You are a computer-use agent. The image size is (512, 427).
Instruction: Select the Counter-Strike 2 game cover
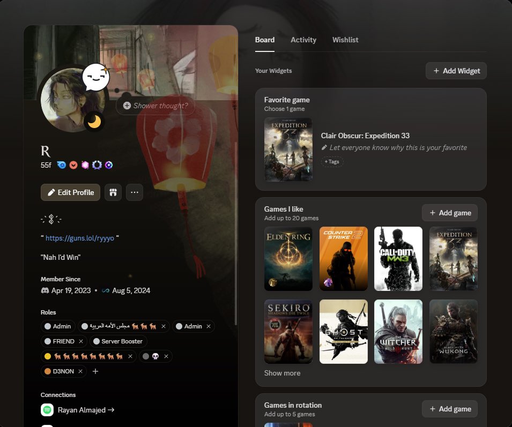tap(343, 259)
